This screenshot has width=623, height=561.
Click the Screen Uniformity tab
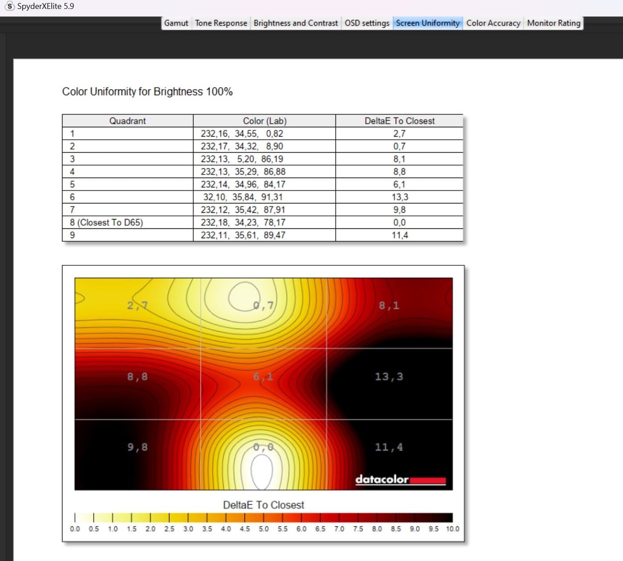428,23
